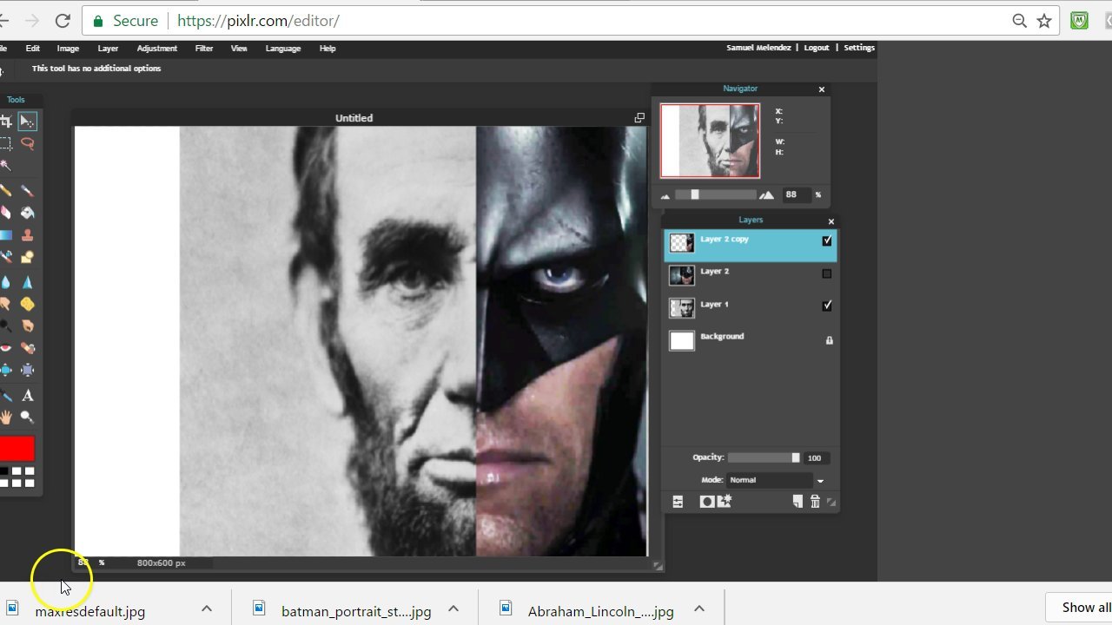The width and height of the screenshot is (1112, 625).
Task: Click the red foreground color swatch
Action: pos(17,449)
